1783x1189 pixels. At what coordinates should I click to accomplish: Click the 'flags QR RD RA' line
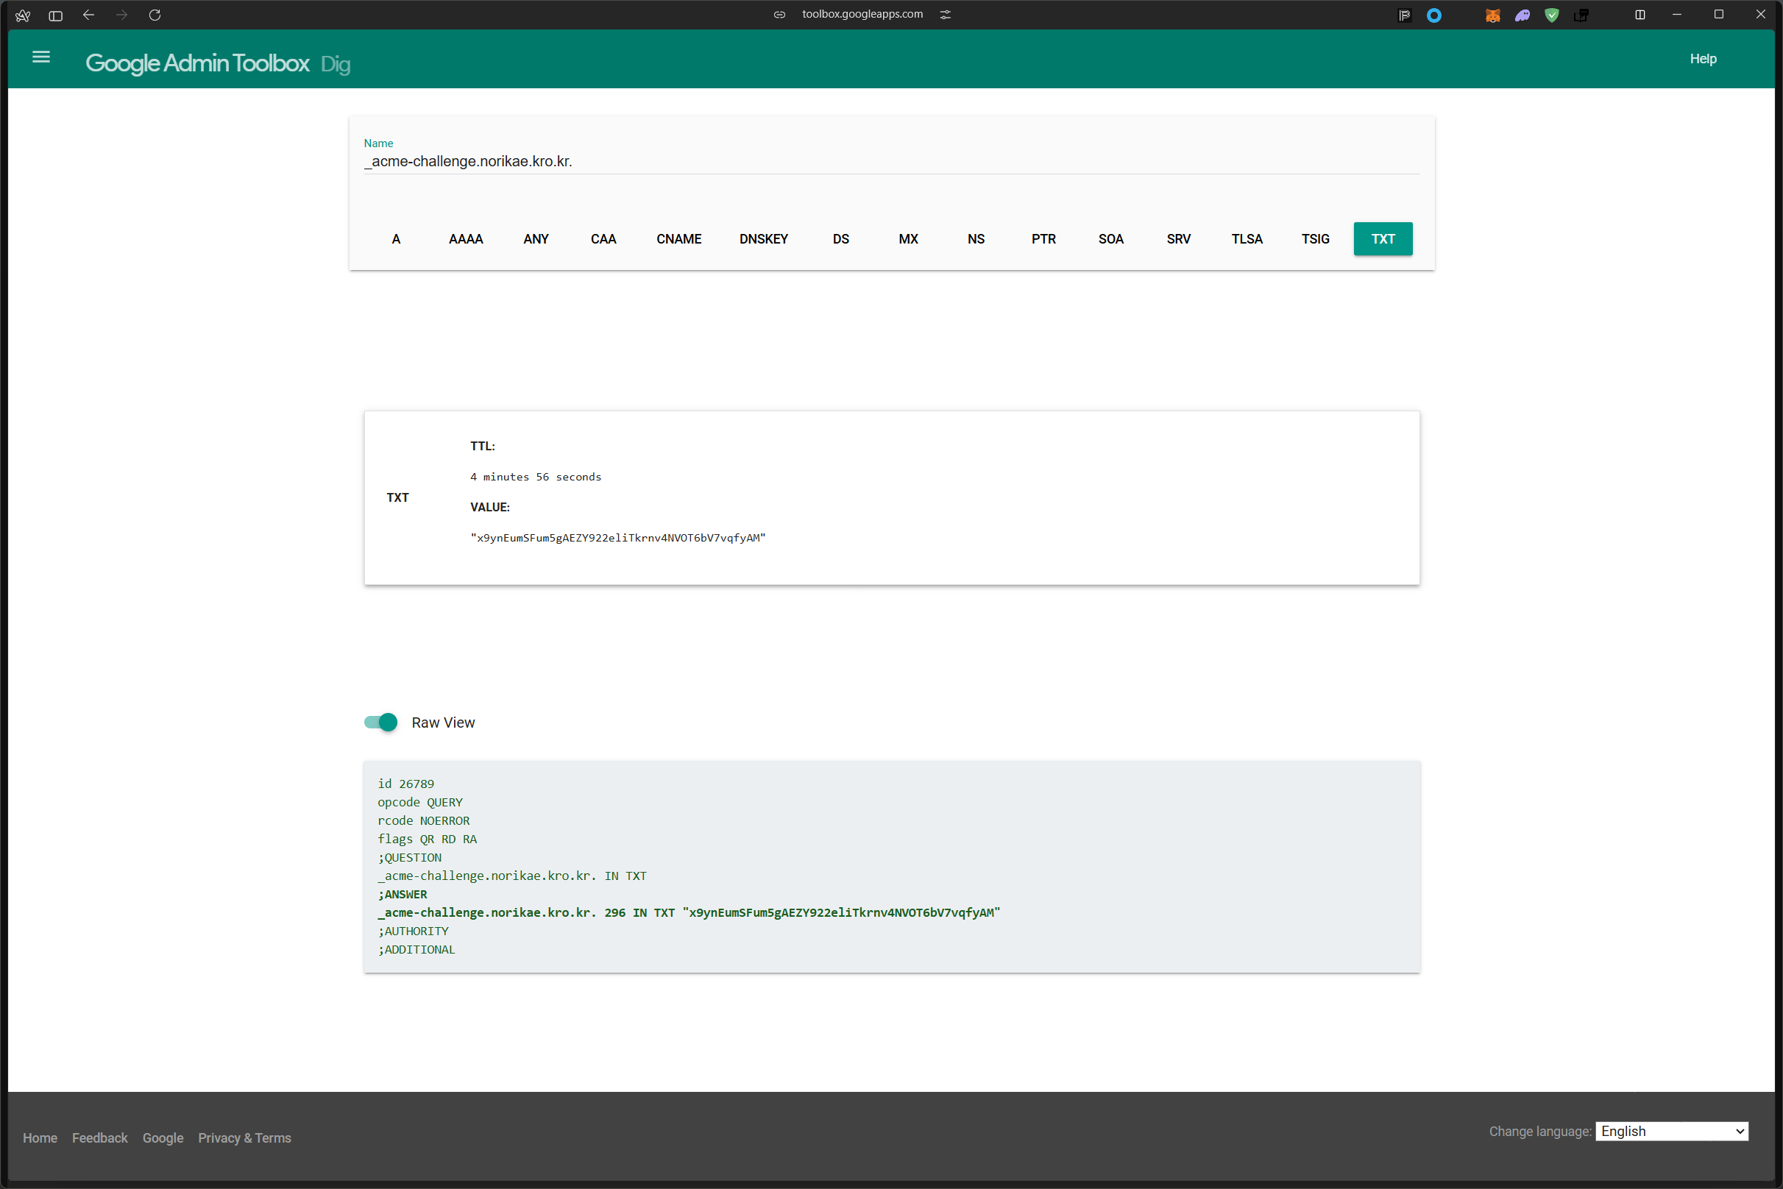(x=427, y=839)
